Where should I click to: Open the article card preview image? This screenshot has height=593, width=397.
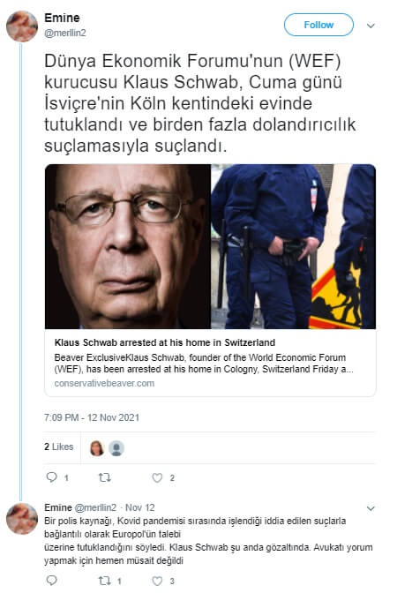point(210,246)
